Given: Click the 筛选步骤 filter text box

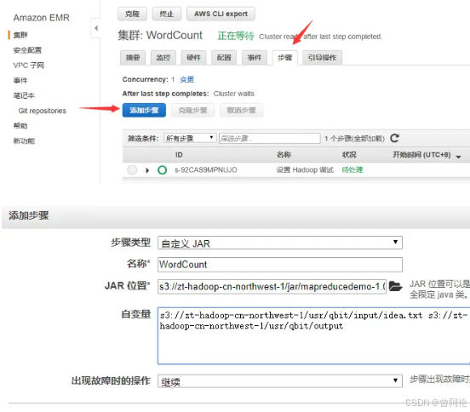Looking at the screenshot, I should tap(269, 138).
